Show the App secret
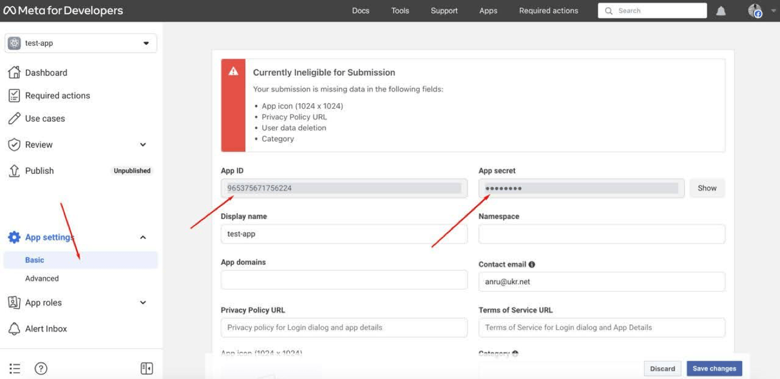Image resolution: width=780 pixels, height=379 pixels. tap(707, 188)
